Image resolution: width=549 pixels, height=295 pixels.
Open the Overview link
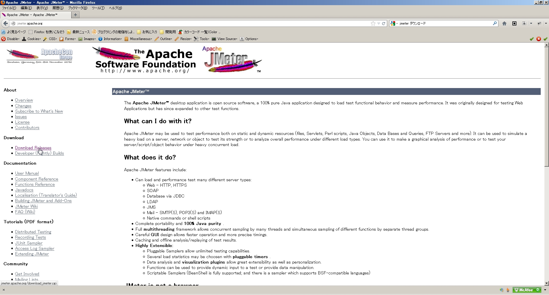coord(24,100)
